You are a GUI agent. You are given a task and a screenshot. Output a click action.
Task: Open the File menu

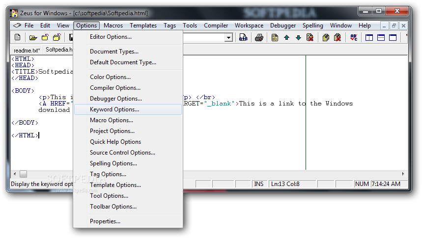(x=29, y=26)
